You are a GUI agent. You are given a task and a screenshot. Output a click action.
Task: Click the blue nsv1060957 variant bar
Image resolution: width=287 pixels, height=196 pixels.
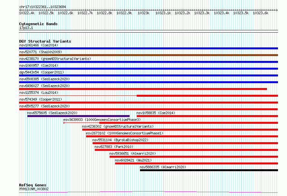[148, 69]
